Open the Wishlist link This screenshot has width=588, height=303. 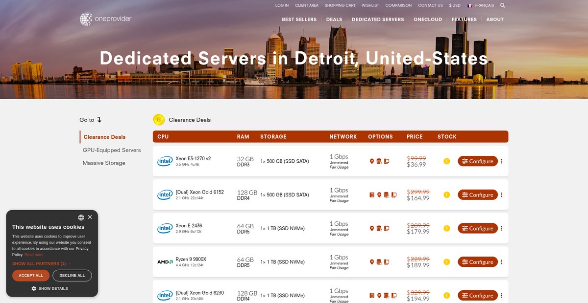coord(370,5)
